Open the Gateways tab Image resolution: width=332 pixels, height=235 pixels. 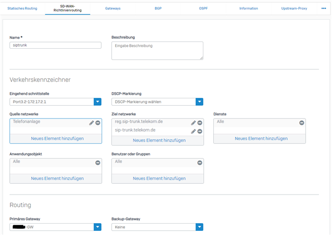pos(113,9)
